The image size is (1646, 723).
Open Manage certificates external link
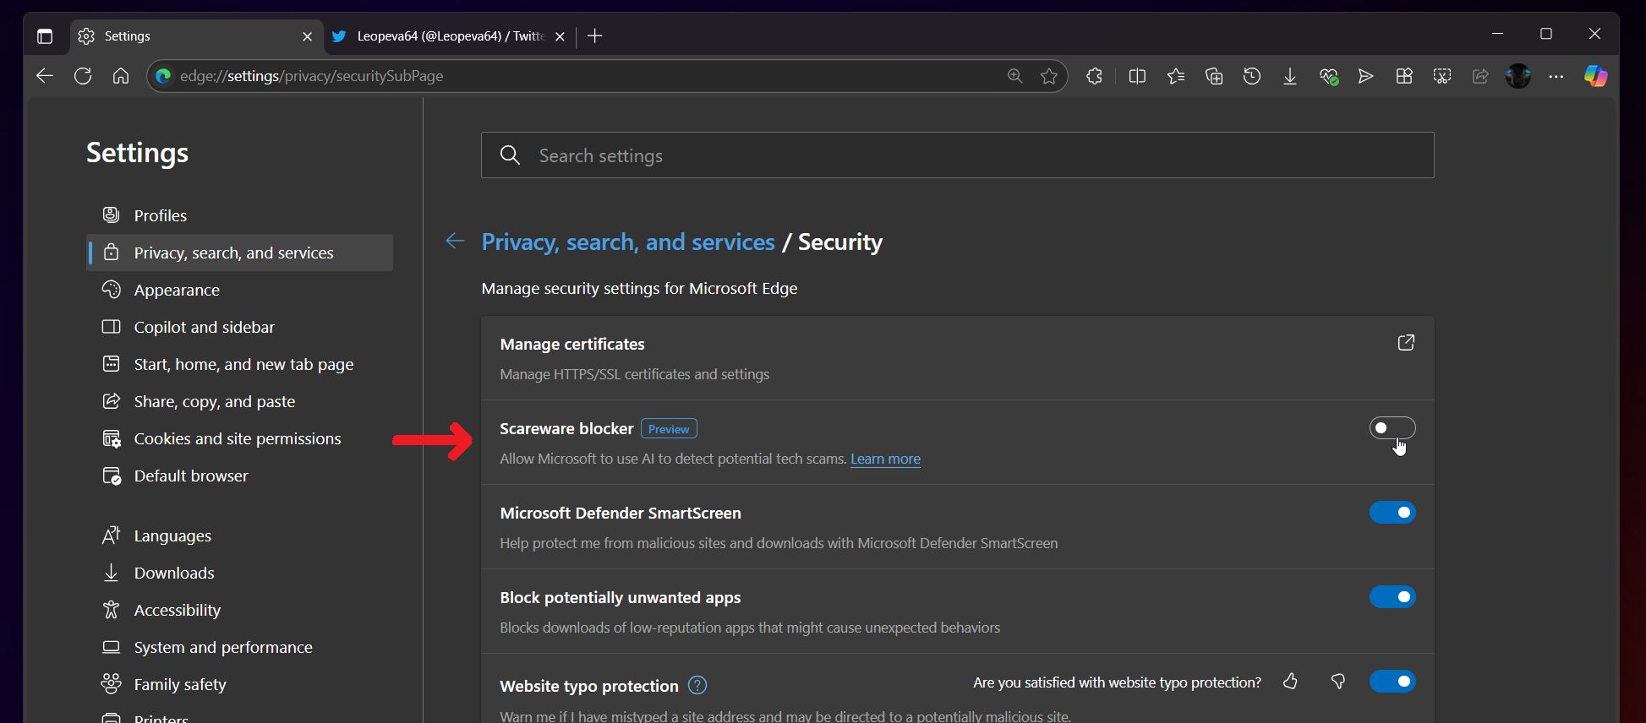point(1405,343)
